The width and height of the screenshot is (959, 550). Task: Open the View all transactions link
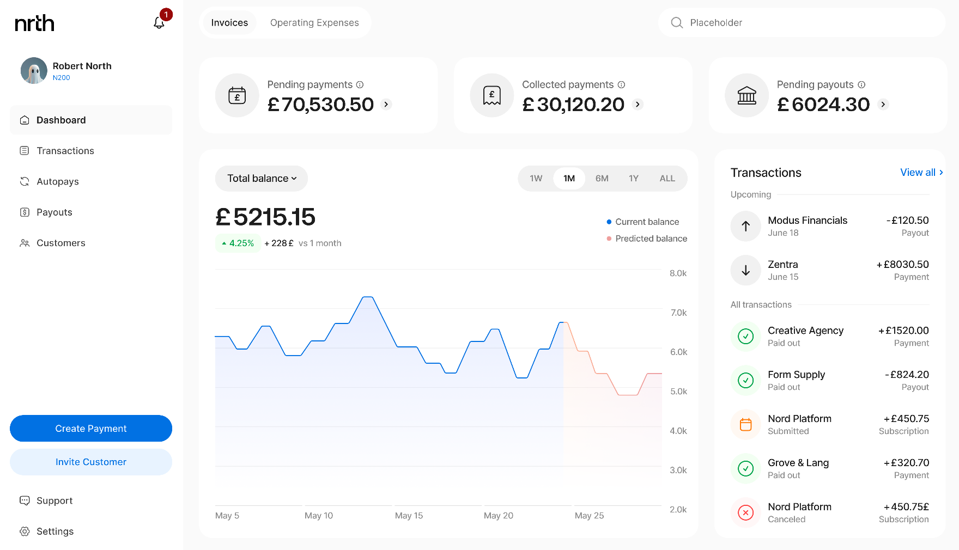[921, 172]
